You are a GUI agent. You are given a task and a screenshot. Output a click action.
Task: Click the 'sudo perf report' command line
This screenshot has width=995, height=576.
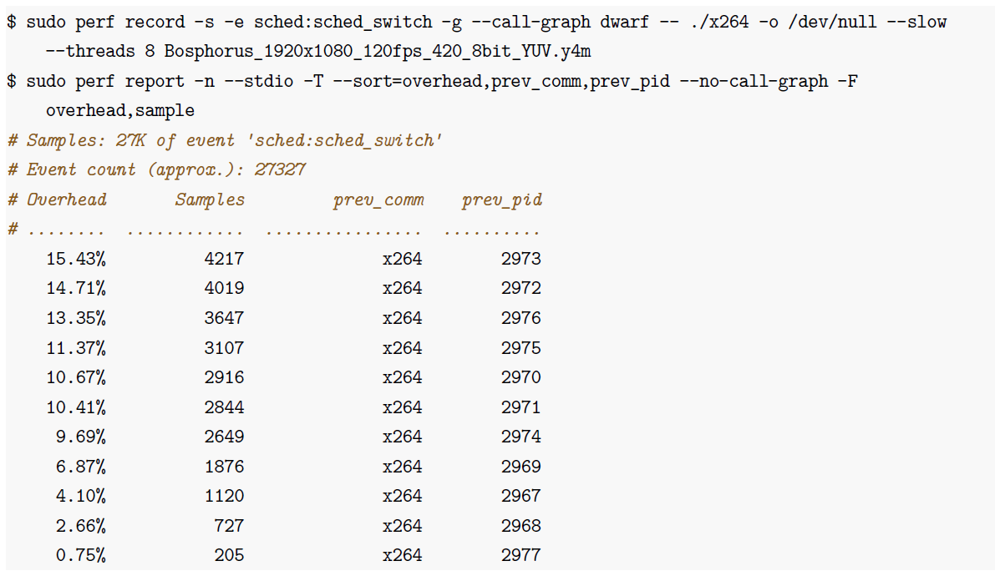[x=432, y=81]
